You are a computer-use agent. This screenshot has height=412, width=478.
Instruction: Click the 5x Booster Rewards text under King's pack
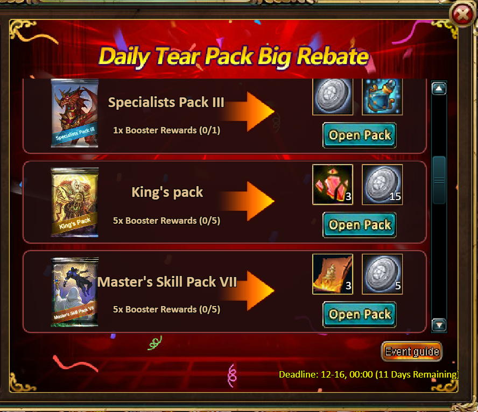point(166,221)
